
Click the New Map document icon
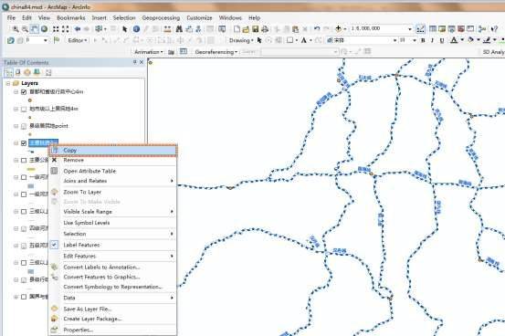pos(237,29)
